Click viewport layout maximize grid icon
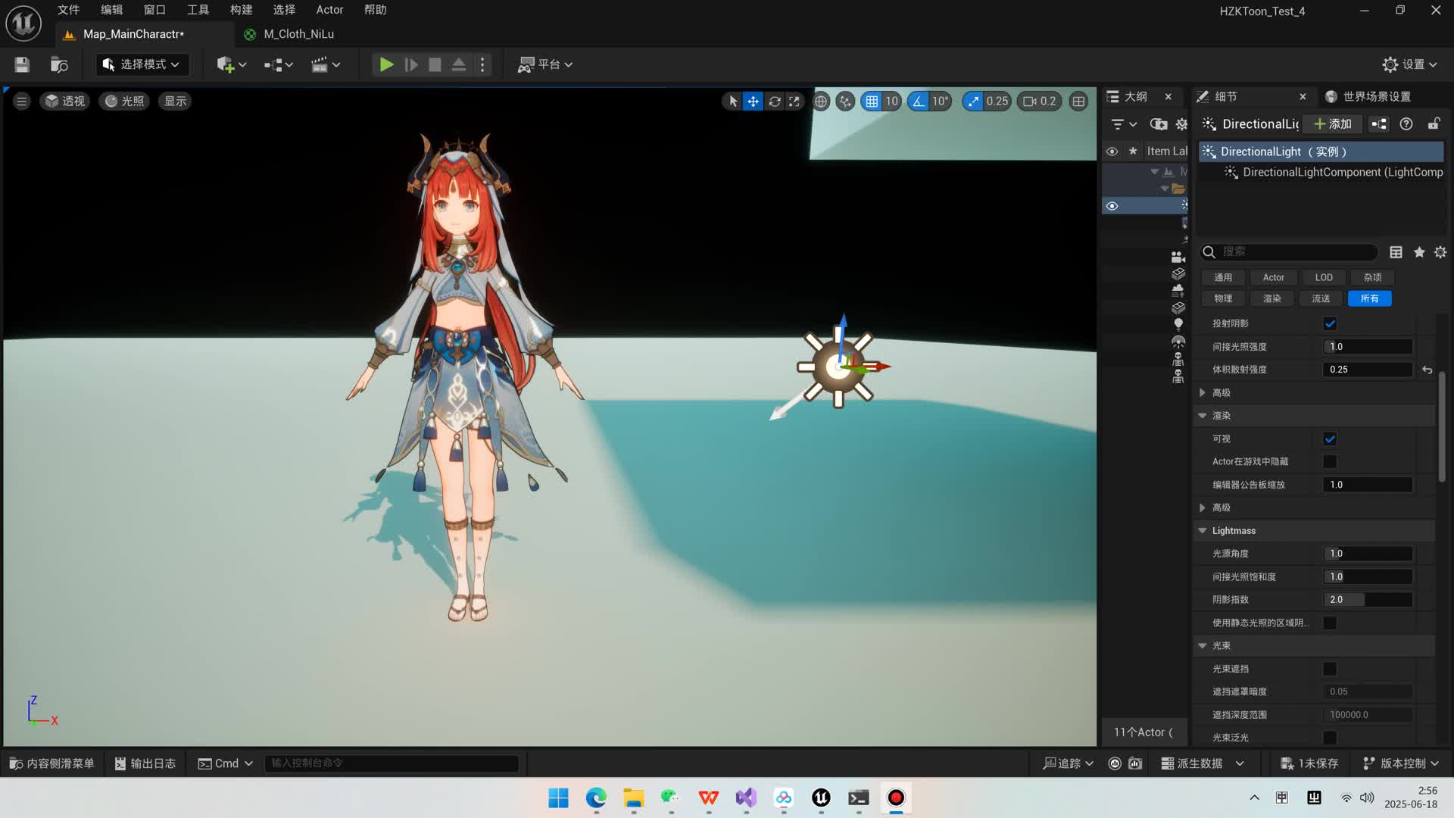1454x818 pixels. pos(1078,101)
